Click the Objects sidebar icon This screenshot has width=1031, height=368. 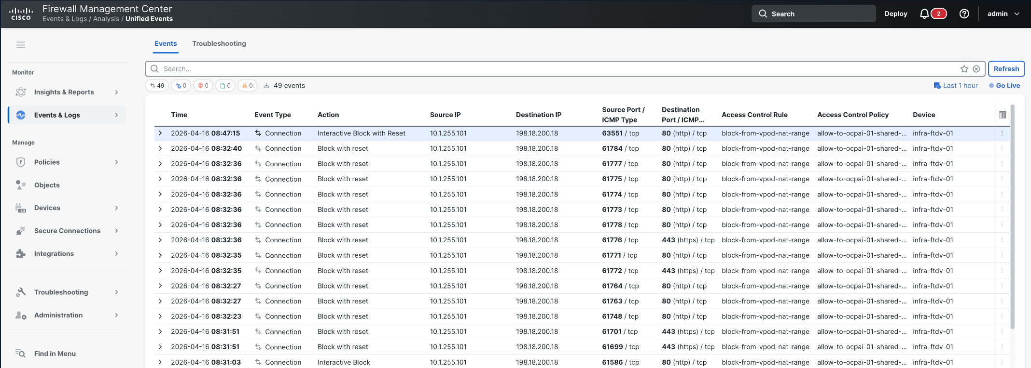click(x=21, y=185)
